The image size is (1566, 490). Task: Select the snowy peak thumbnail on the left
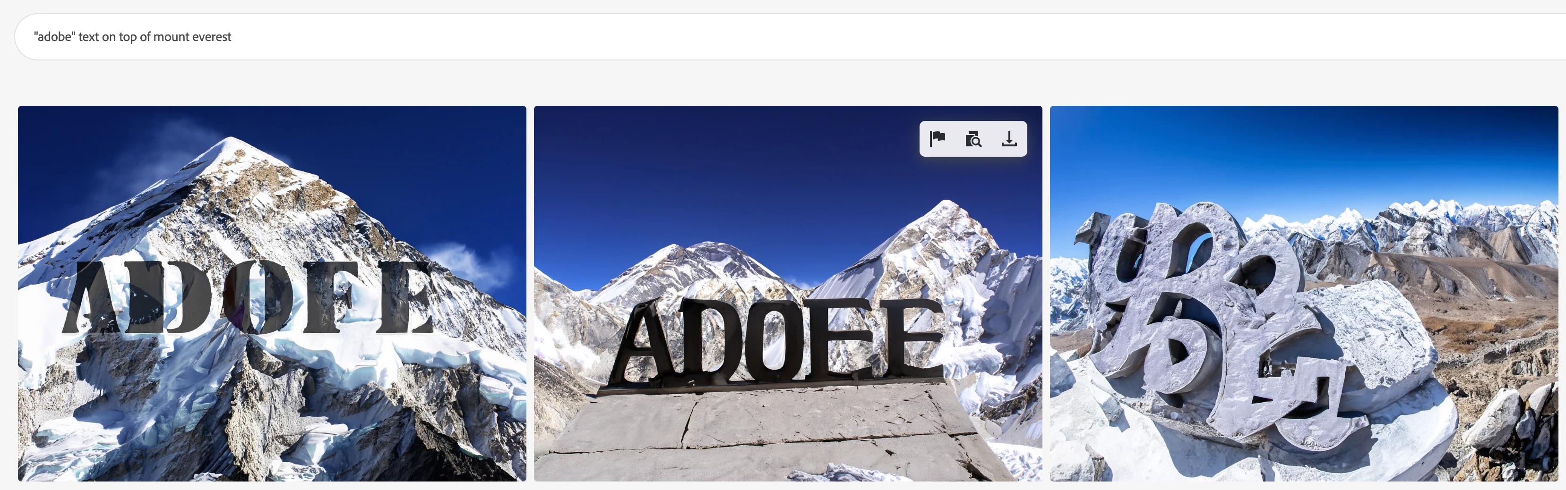[x=272, y=293]
